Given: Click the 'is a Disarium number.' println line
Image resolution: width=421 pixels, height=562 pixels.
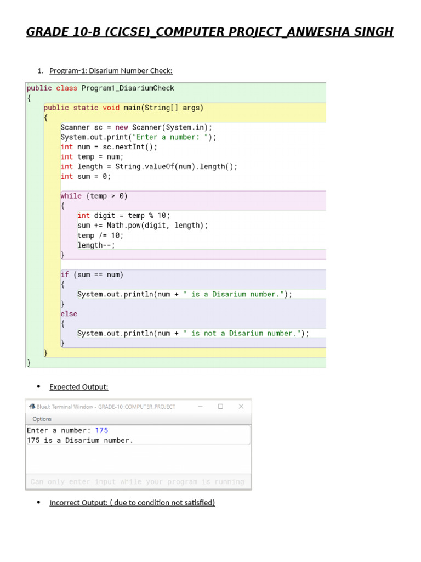Looking at the screenshot, I should 185,294.
